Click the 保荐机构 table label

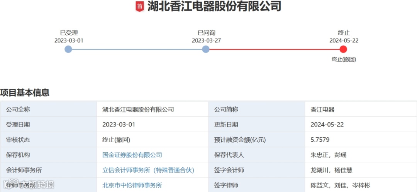18,155
